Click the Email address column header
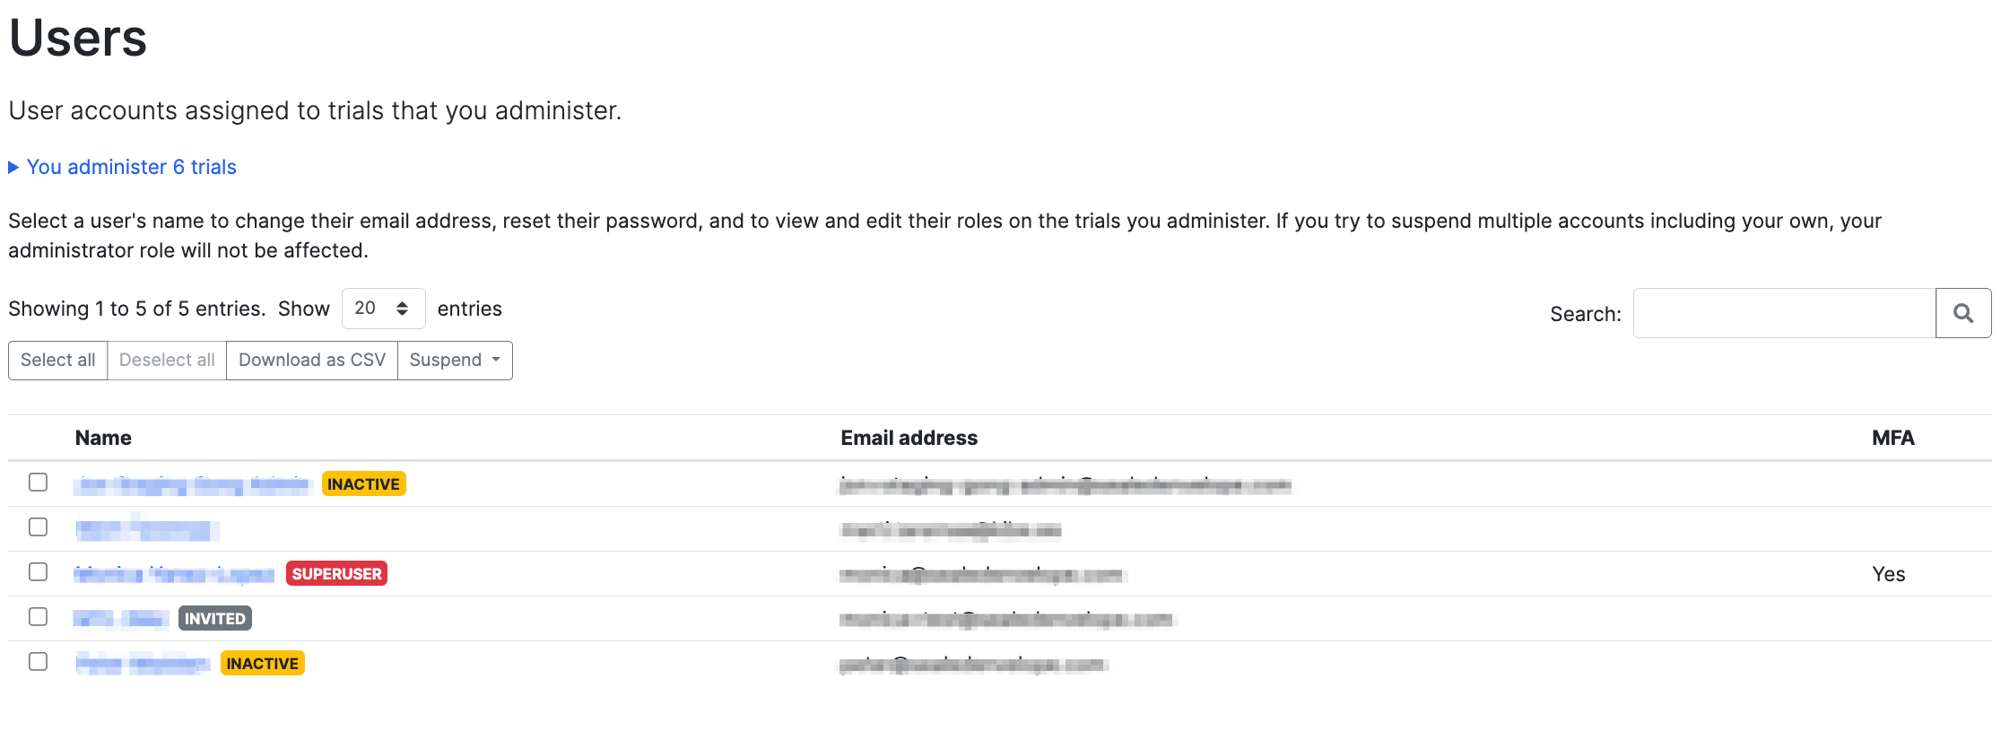2001x740 pixels. point(909,438)
